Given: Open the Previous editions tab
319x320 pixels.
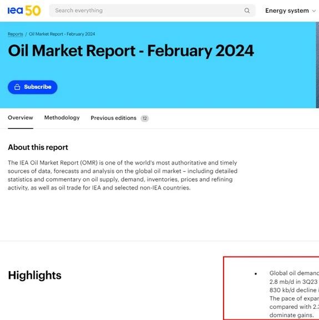Looking at the screenshot, I should (114, 118).
